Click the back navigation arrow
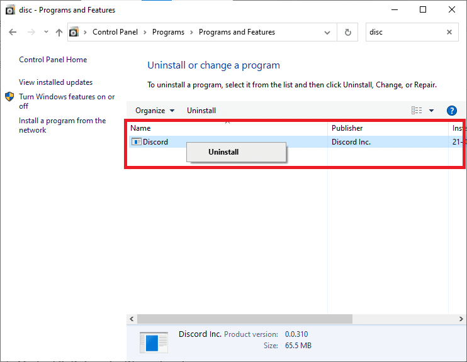Image resolution: width=467 pixels, height=362 pixels. [13, 32]
